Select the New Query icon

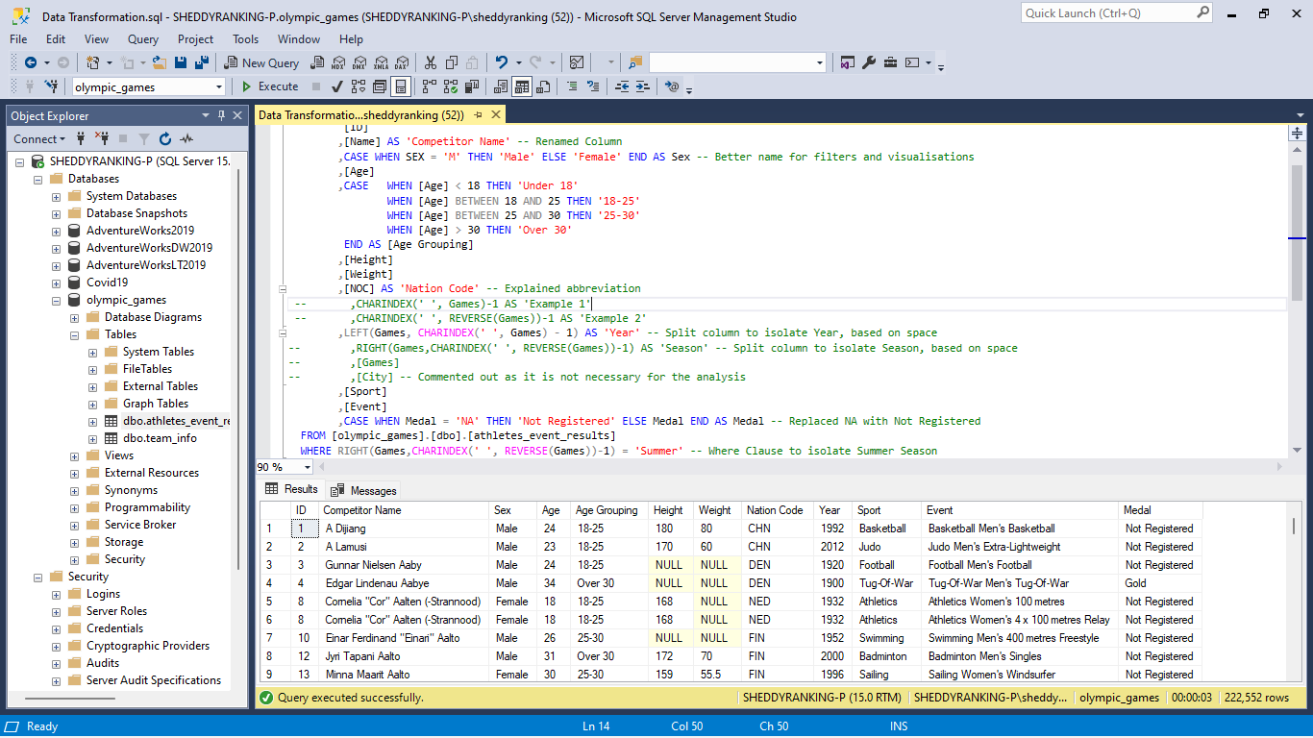coord(260,62)
